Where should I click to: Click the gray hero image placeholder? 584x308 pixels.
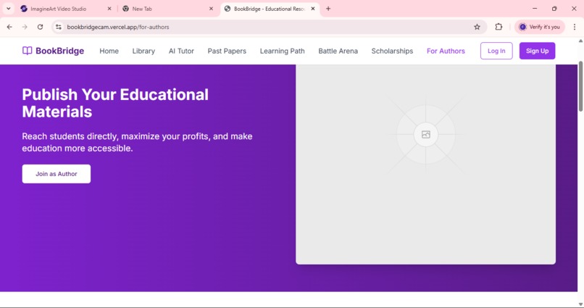(x=426, y=165)
